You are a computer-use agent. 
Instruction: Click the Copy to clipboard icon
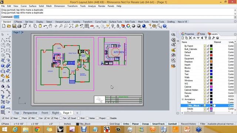click(x=35, y=26)
